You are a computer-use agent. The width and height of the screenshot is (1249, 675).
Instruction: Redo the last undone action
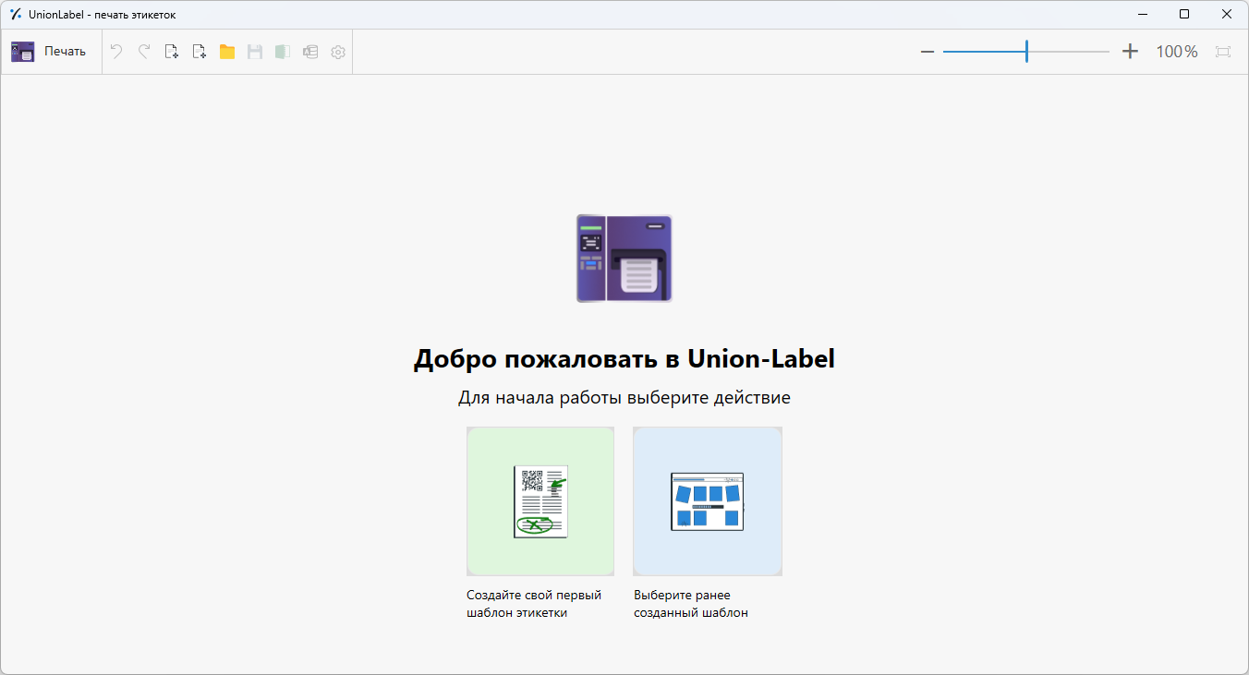pyautogui.click(x=144, y=52)
